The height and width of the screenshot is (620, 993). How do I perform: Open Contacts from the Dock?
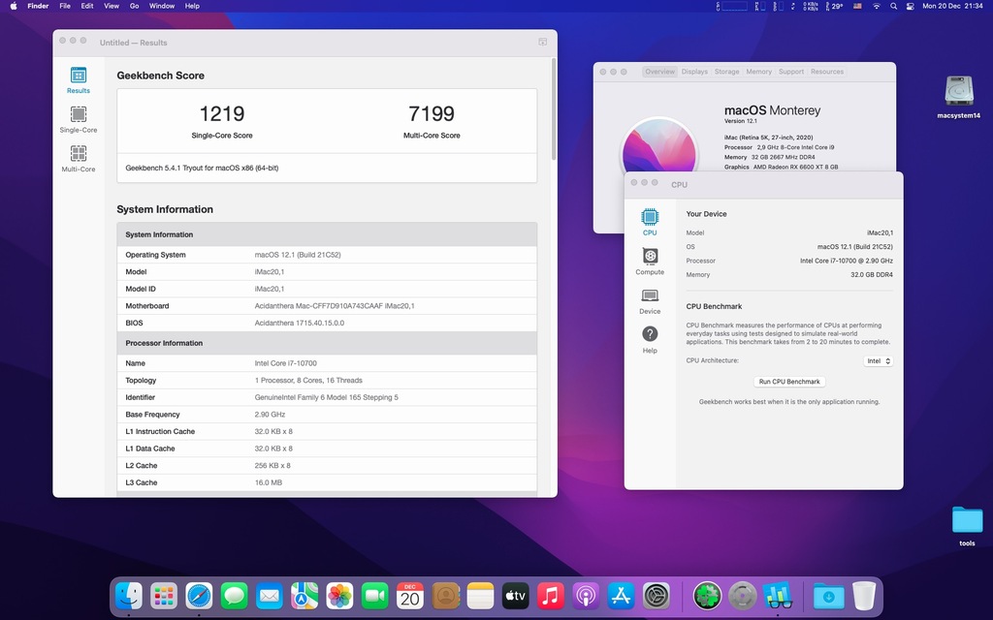445,596
